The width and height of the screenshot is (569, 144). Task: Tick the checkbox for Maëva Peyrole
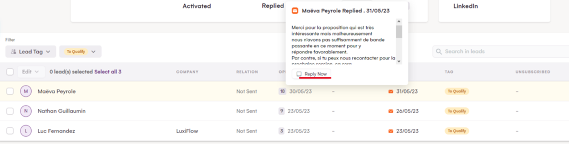10,91
